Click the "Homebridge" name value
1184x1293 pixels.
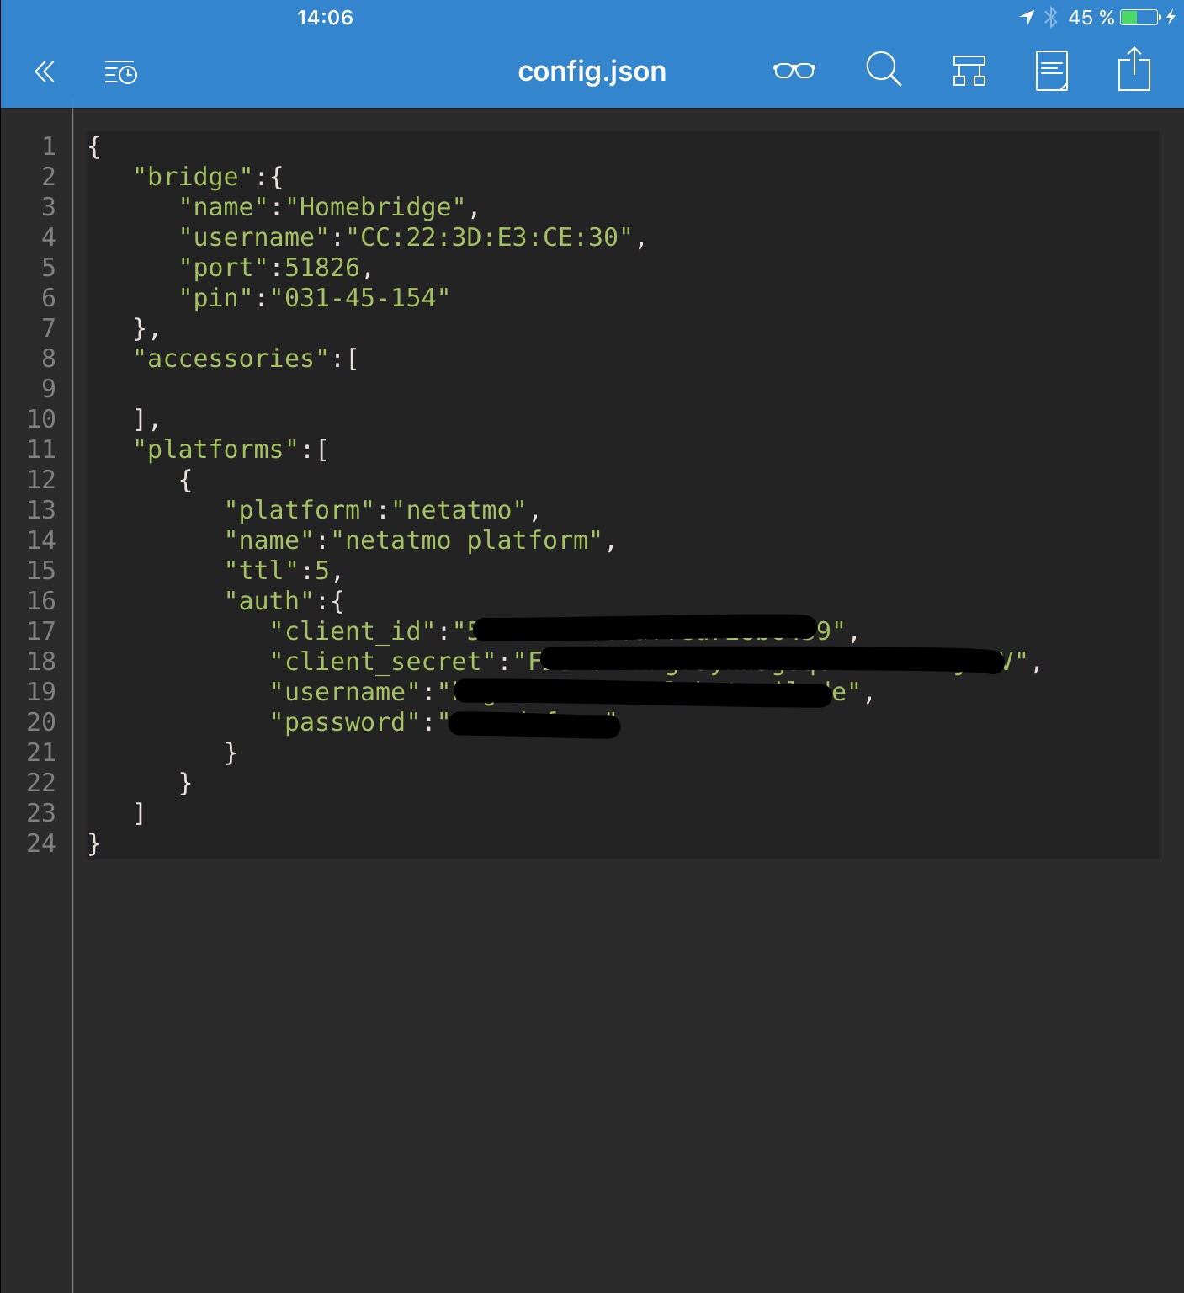(375, 207)
